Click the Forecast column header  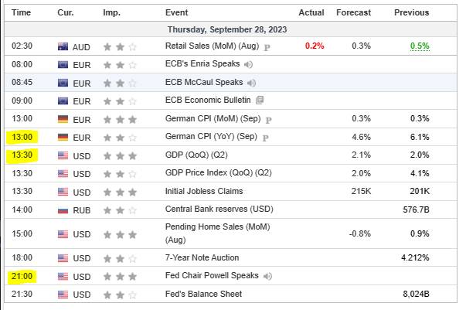pyautogui.click(x=353, y=13)
